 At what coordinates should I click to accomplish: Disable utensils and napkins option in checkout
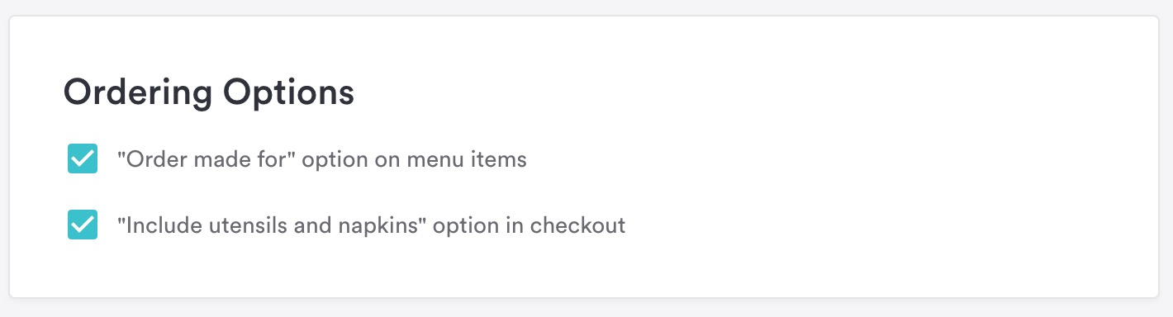point(83,225)
